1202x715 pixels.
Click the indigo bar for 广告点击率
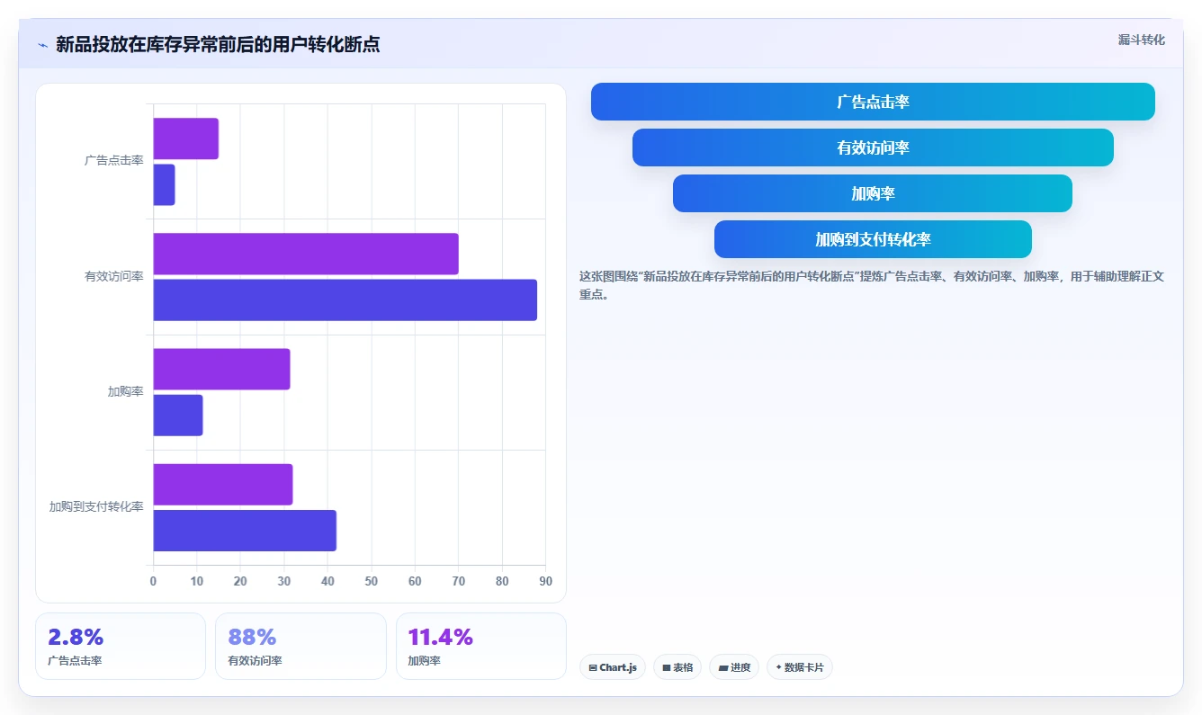165,184
